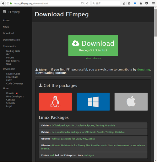Click the browser back arrow button
This screenshot has height=162, width=157.
[3, 3]
